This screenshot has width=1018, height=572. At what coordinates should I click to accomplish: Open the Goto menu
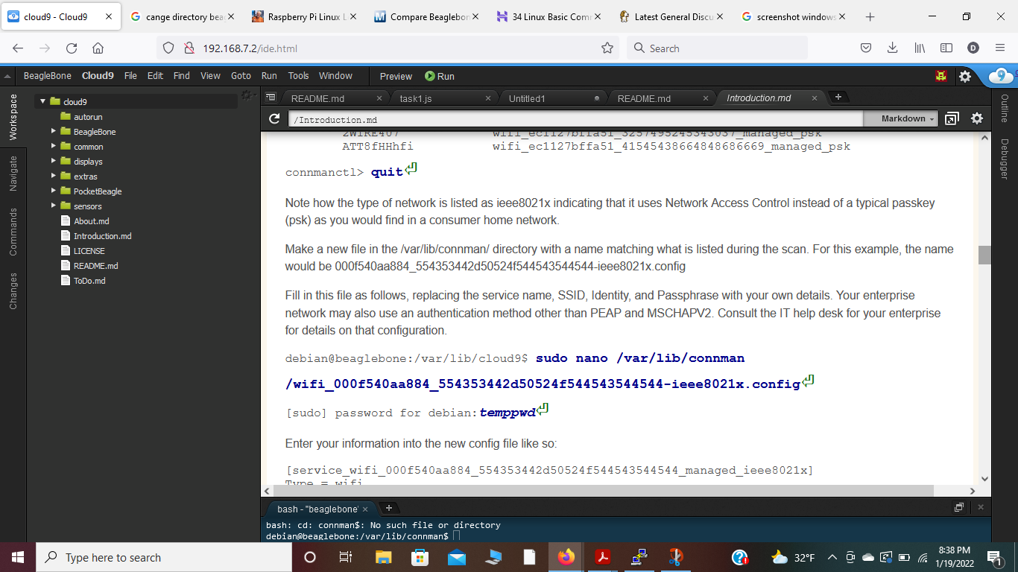pos(241,76)
